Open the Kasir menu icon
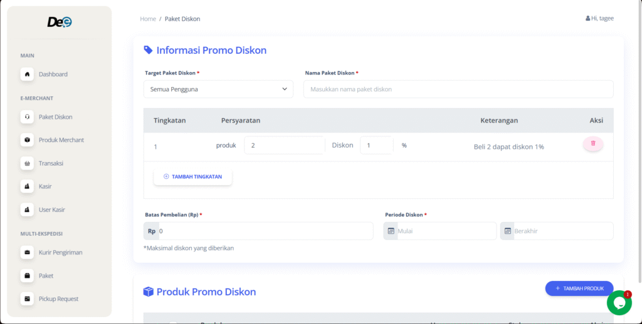The image size is (642, 324). pyautogui.click(x=27, y=186)
